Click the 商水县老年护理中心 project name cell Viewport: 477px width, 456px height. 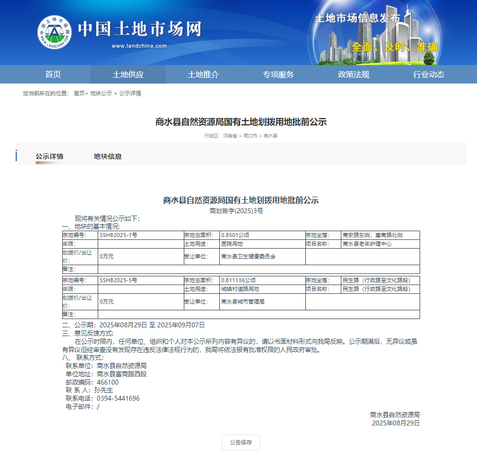[x=367, y=244]
